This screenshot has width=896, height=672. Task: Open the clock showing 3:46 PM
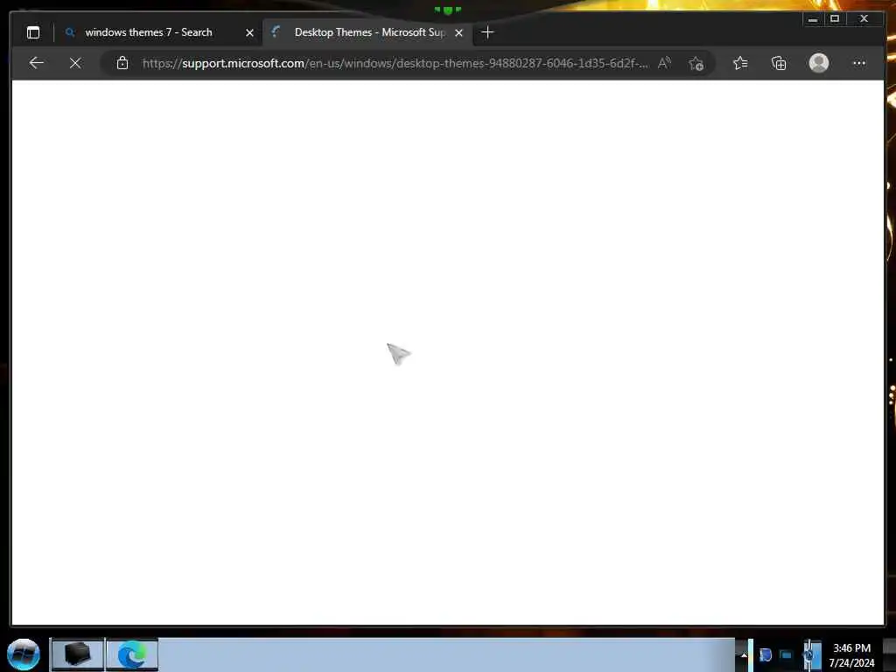(851, 654)
